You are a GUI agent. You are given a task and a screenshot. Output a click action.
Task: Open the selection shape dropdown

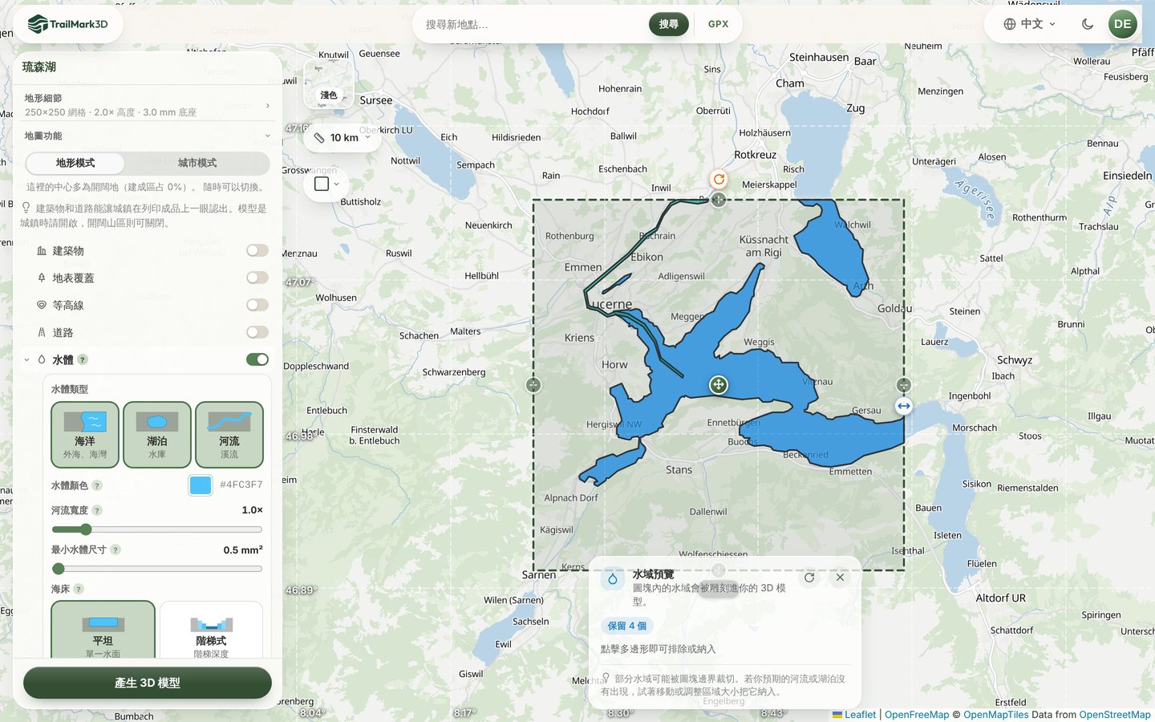click(326, 184)
